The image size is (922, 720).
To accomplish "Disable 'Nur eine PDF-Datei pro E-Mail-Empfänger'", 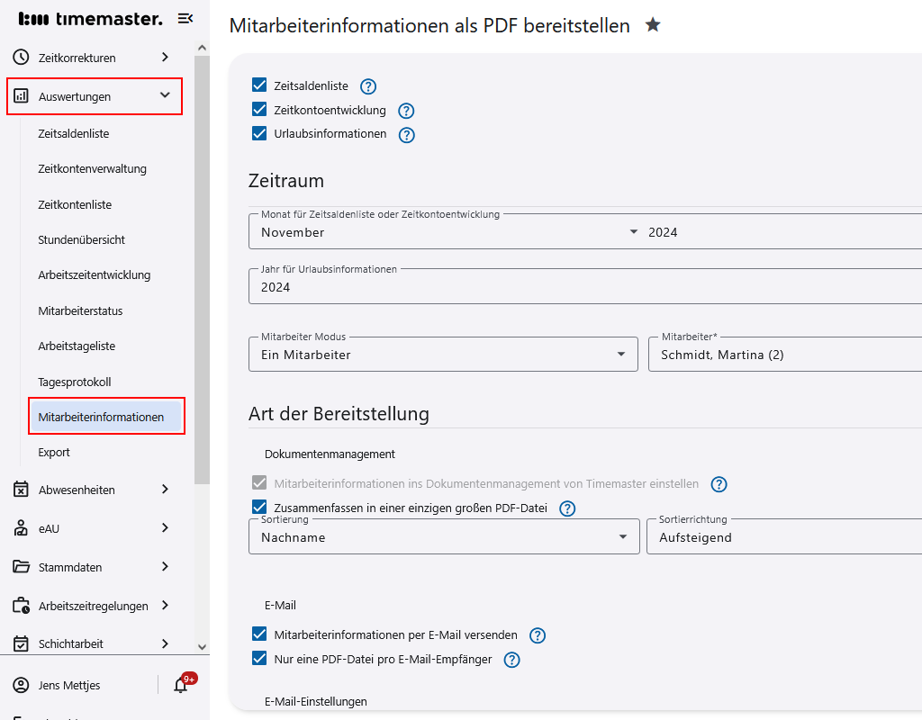I will tap(259, 659).
